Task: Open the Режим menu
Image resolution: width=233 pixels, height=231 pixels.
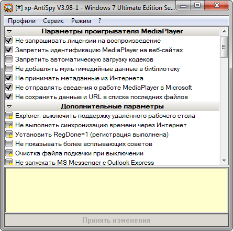Action: [81, 21]
